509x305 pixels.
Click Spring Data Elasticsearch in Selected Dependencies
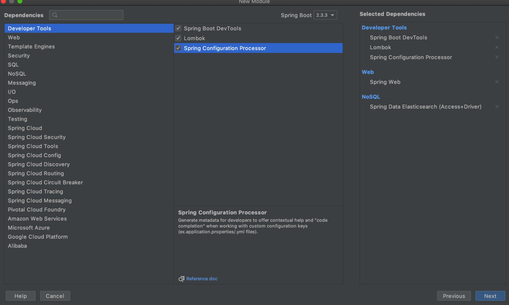coord(426,107)
